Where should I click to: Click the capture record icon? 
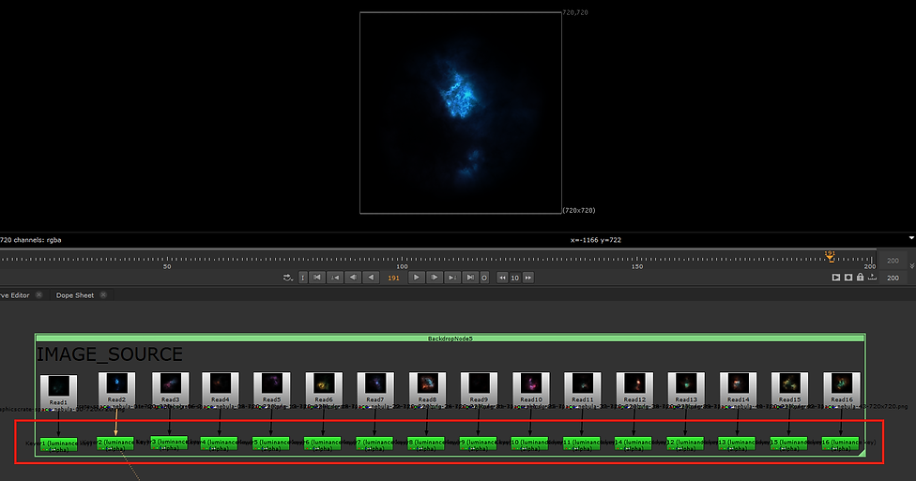848,278
